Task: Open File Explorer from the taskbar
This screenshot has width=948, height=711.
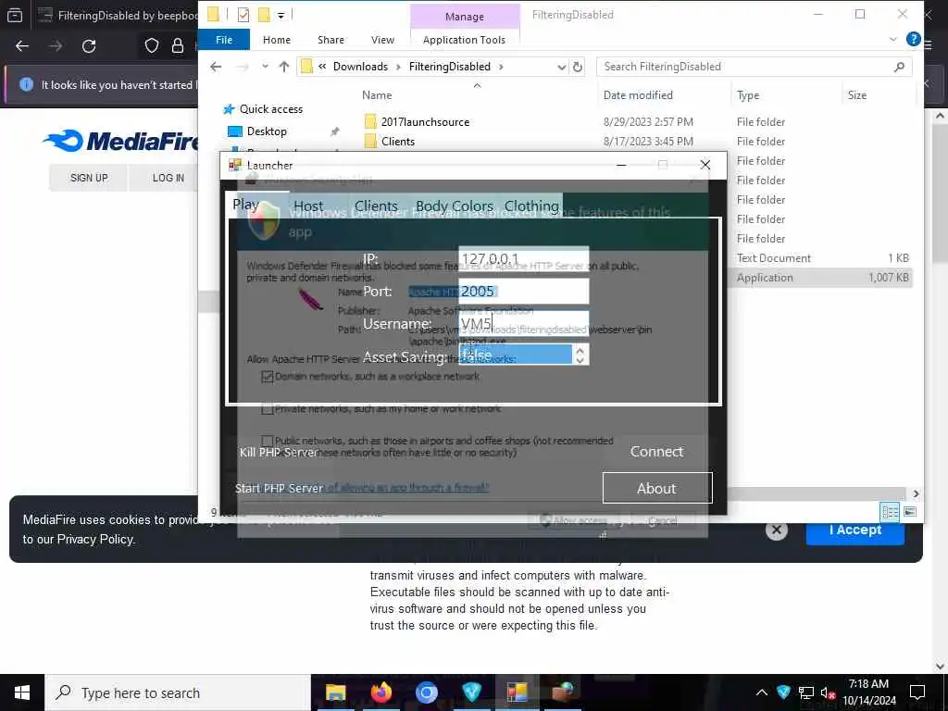Action: [335, 692]
